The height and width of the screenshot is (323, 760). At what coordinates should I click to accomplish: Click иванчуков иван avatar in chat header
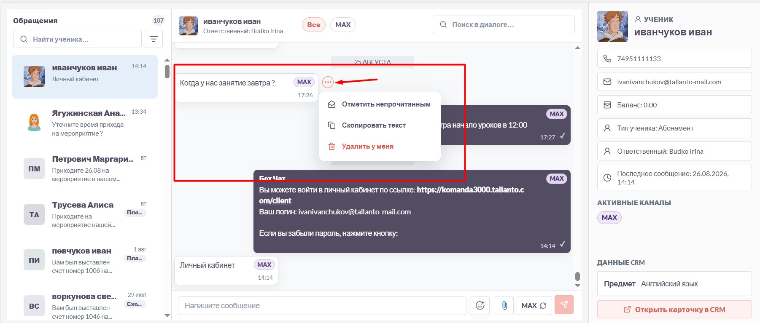(188, 26)
